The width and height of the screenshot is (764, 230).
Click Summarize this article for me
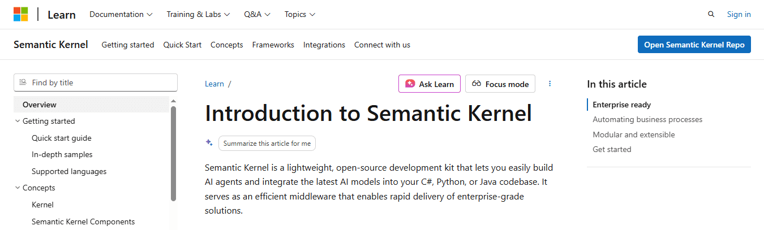pyautogui.click(x=267, y=144)
